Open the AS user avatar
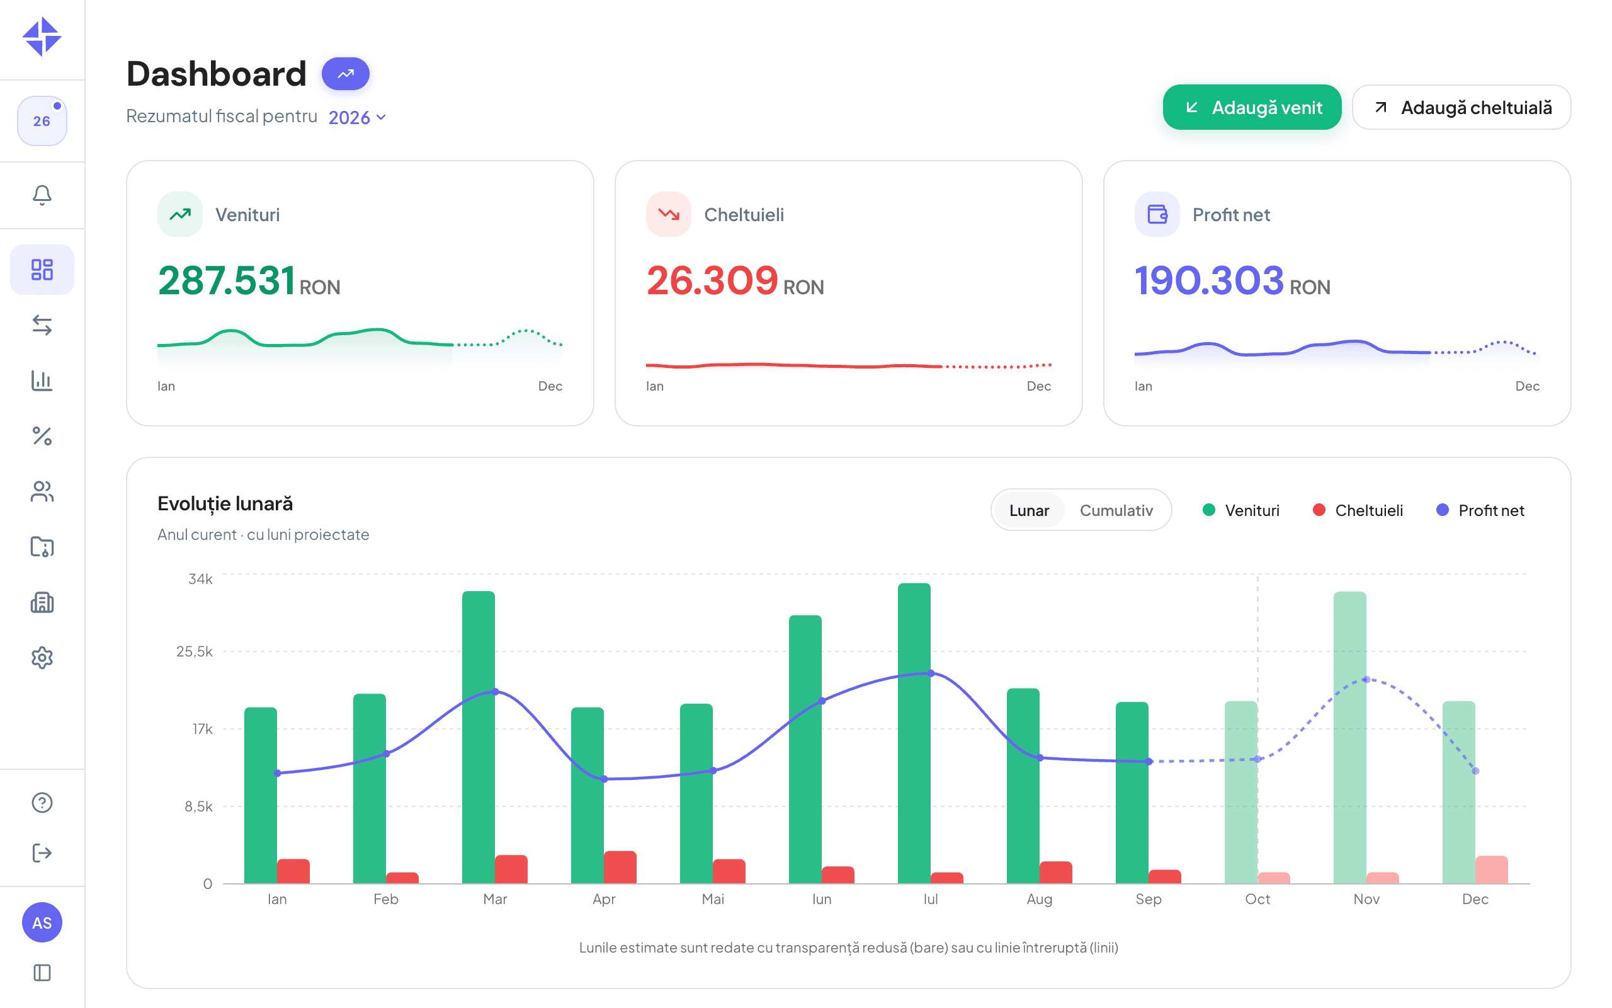Screen dimensions: 1612x1008 42,923
